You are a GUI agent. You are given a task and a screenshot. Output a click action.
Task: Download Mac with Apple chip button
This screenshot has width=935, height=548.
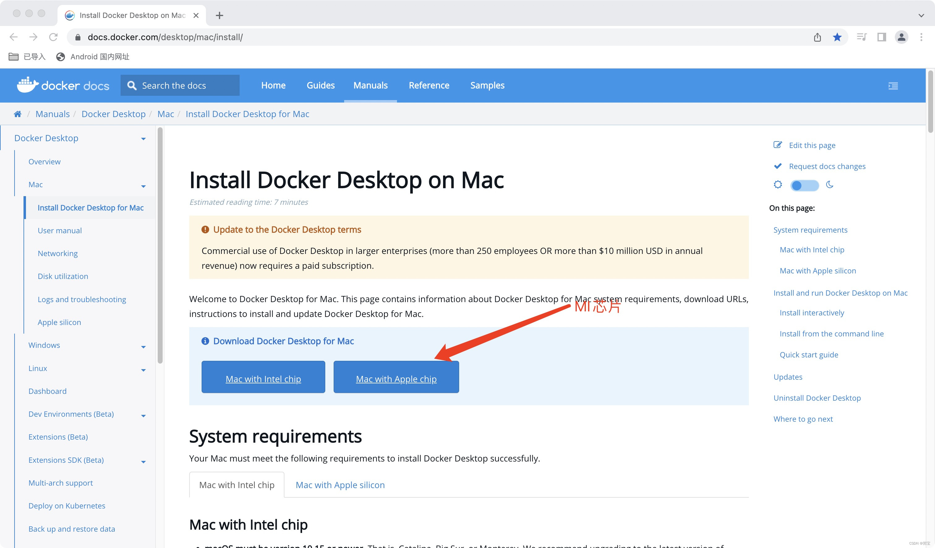click(396, 377)
